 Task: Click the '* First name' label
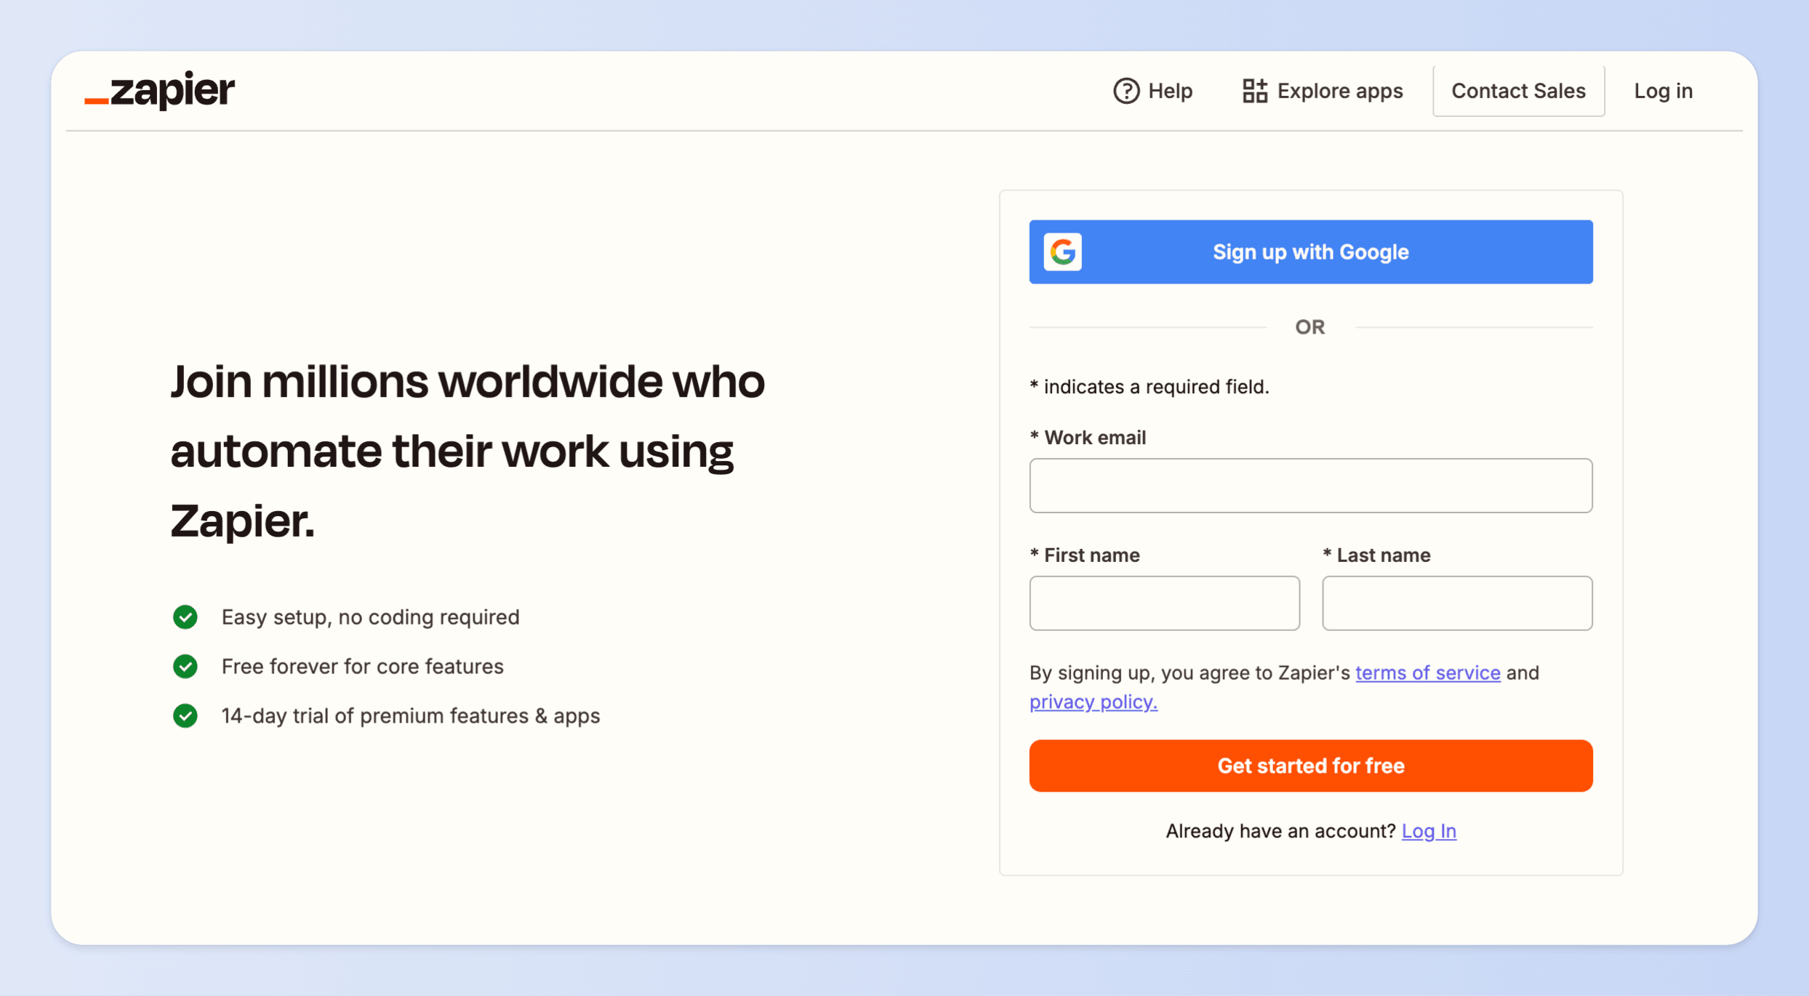point(1085,555)
